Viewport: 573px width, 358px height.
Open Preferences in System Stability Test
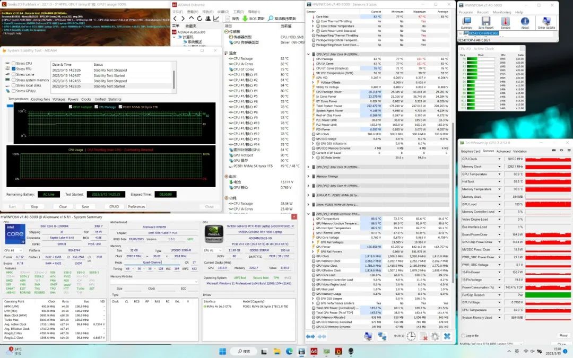(136, 207)
